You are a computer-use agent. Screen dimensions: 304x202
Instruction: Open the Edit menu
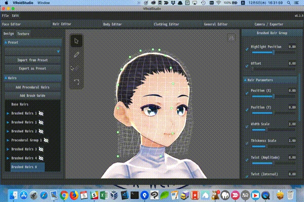point(15,16)
